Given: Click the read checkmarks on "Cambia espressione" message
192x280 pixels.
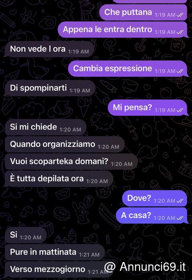Looking at the screenshot, I should (180, 71).
